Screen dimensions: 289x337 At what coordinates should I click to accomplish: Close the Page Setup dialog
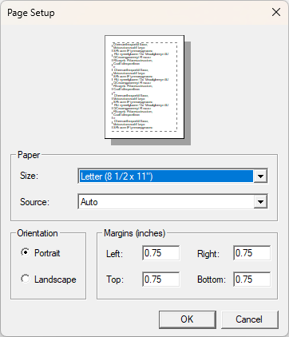(276, 12)
